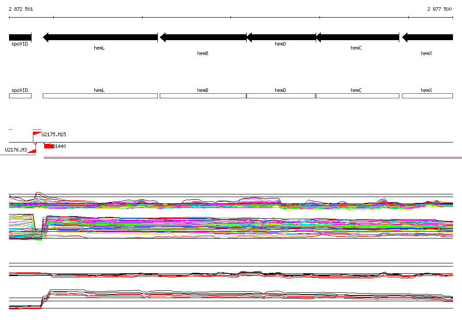
Task: Click the hemC label under black arrow
Action: point(356,48)
